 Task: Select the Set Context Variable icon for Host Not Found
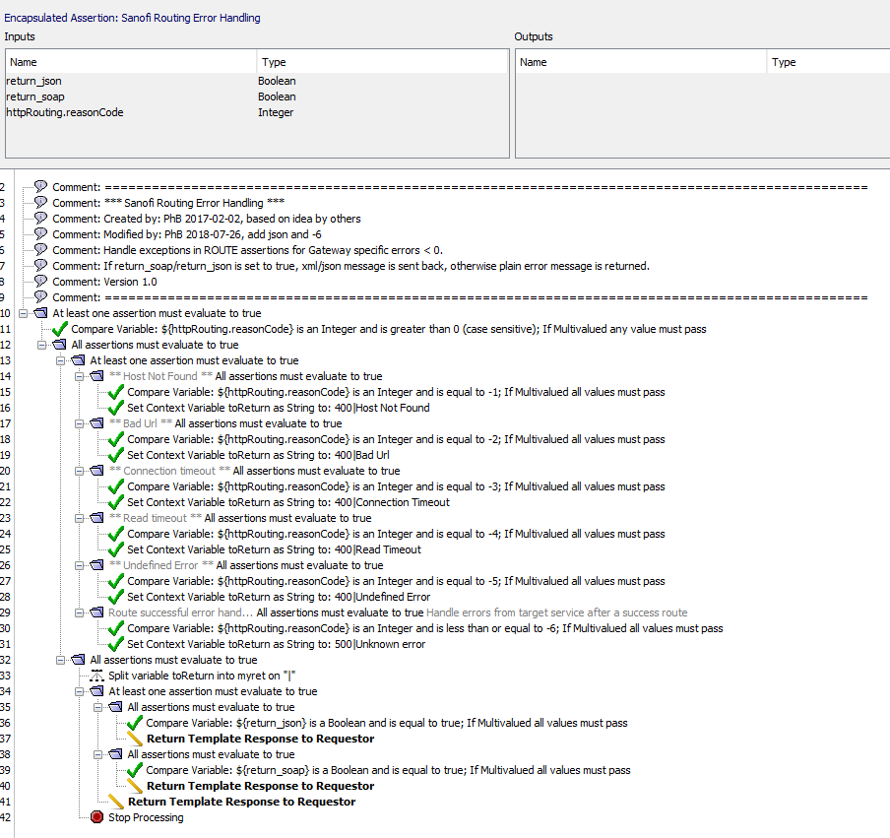tap(115, 408)
